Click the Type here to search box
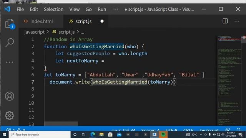Screen dimensions: 246x138 point(40,135)
